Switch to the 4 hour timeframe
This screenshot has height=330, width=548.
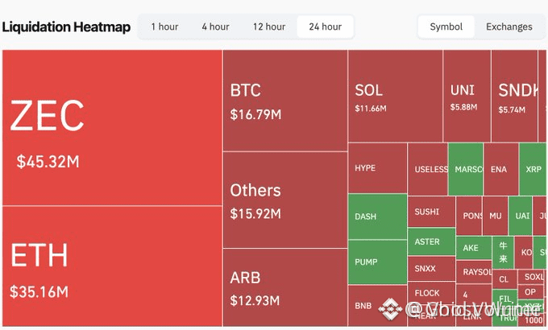(215, 27)
